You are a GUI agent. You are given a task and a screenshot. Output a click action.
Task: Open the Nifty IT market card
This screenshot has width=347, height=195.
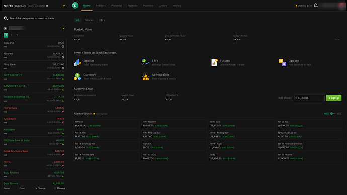pos(242,156)
